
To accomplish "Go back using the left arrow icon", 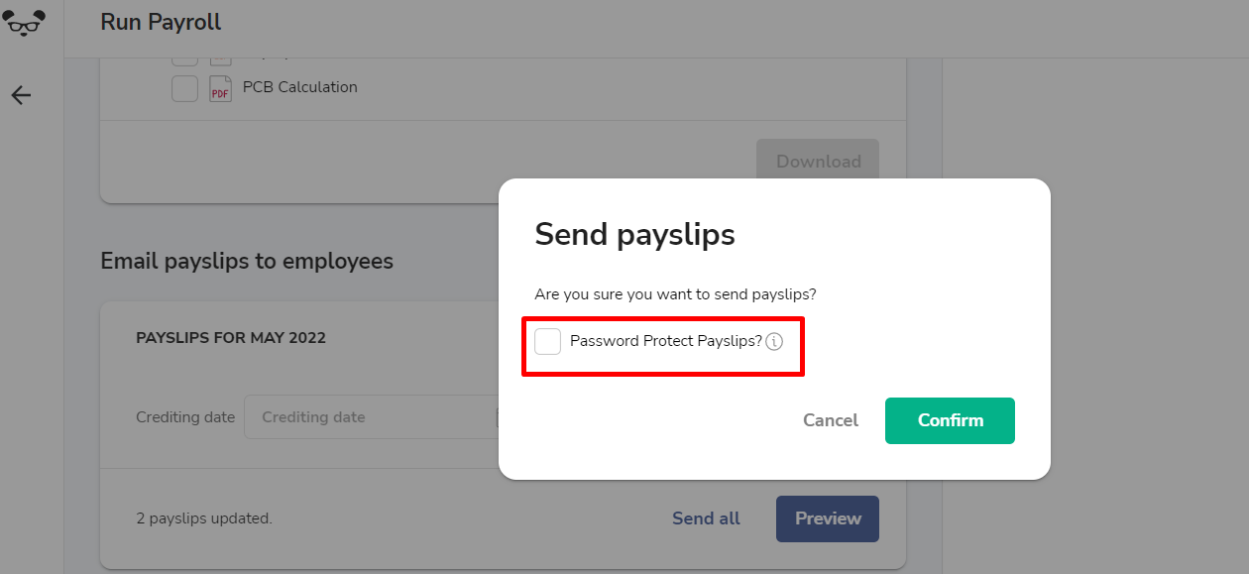I will click(21, 95).
